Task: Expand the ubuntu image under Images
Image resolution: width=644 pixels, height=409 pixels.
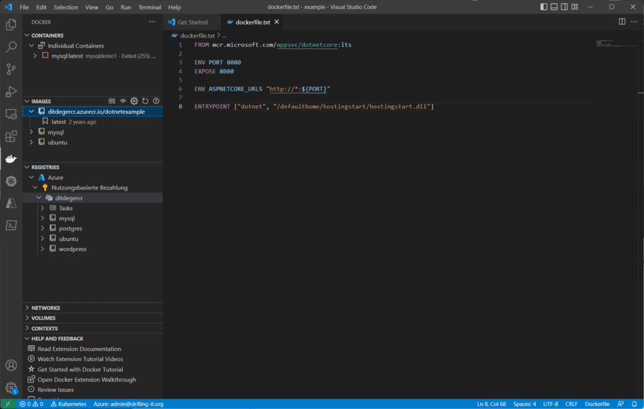Action: 31,142
